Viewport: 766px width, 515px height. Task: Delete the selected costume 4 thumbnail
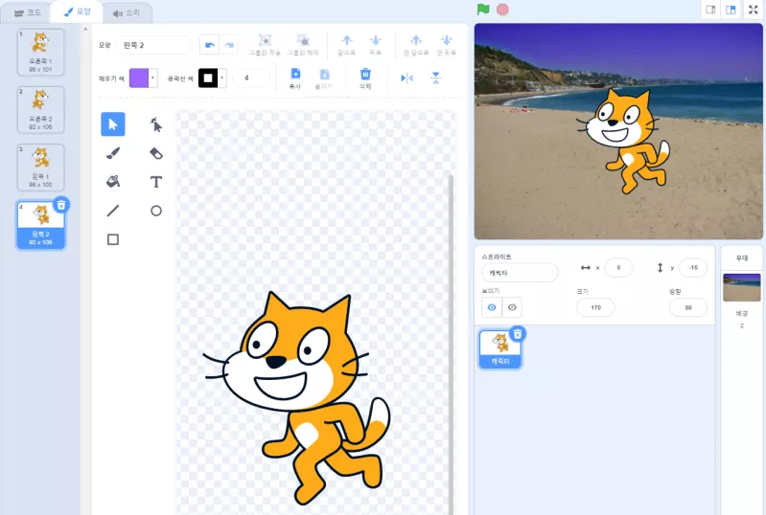(61, 205)
